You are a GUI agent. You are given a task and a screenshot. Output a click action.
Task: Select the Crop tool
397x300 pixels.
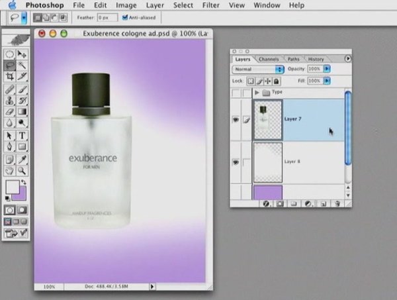(x=10, y=77)
